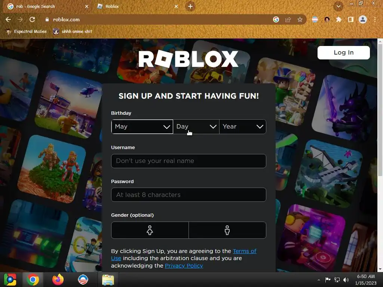Image resolution: width=383 pixels, height=287 pixels.
Task: Open Firefox from the taskbar
Action: tap(58, 280)
